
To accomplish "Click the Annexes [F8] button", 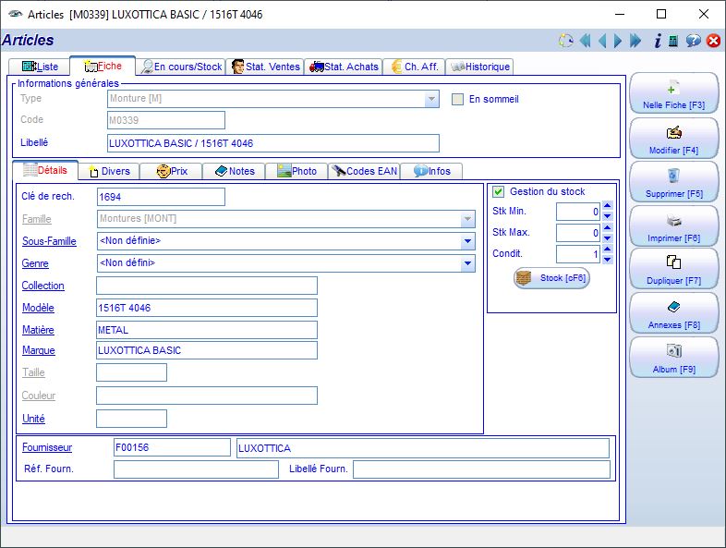I will [673, 313].
